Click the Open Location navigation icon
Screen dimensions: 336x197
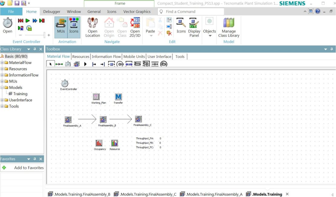[92, 27]
